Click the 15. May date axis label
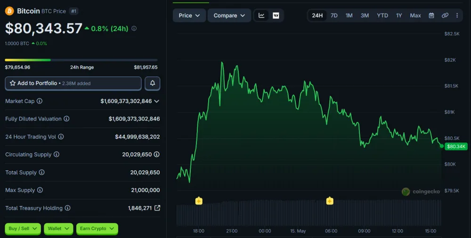471x238 pixels. pos(298,231)
